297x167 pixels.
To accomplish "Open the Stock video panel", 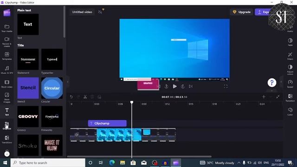I will pyautogui.click(x=7, y=83).
